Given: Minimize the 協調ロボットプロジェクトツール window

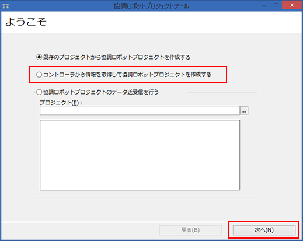Looking at the screenshot, I should click(x=264, y=6).
